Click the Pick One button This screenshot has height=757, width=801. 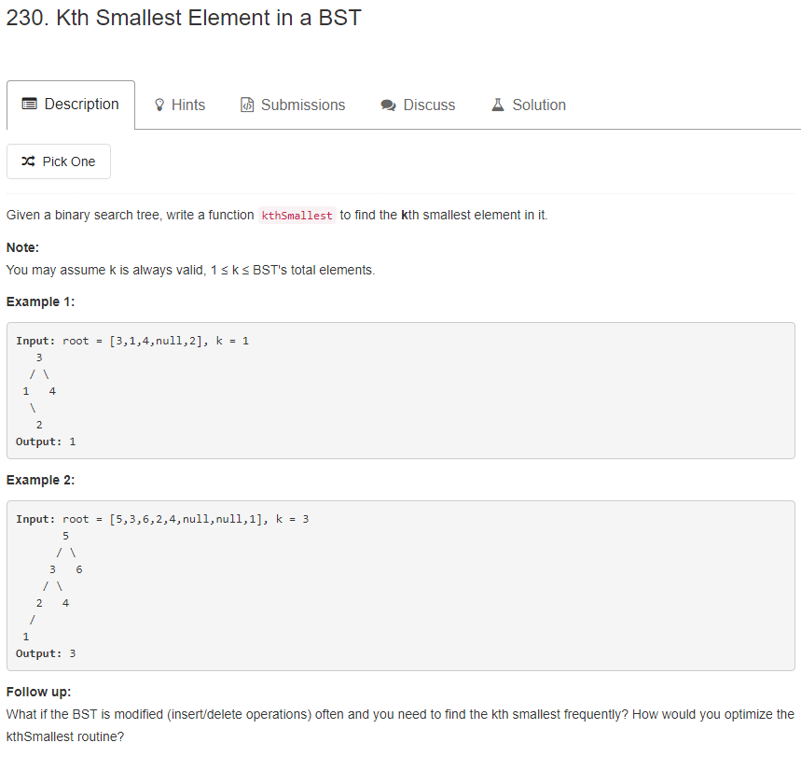click(x=59, y=161)
